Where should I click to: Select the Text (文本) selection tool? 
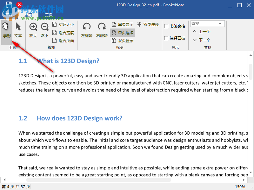tap(18, 30)
